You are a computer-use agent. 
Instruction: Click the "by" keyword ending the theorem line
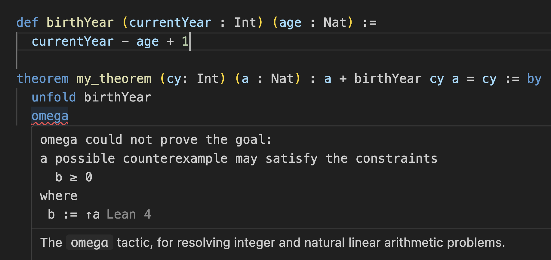tap(534, 79)
